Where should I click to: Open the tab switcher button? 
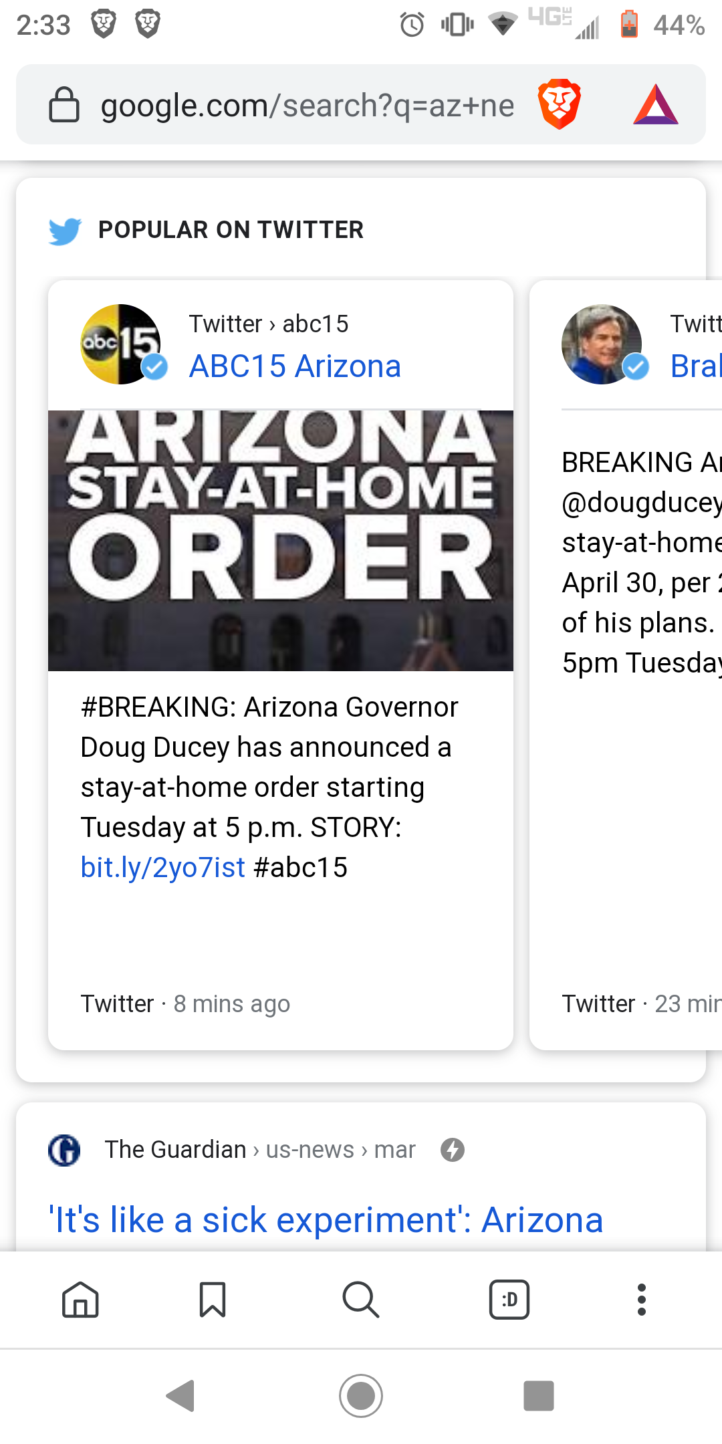tap(509, 1300)
